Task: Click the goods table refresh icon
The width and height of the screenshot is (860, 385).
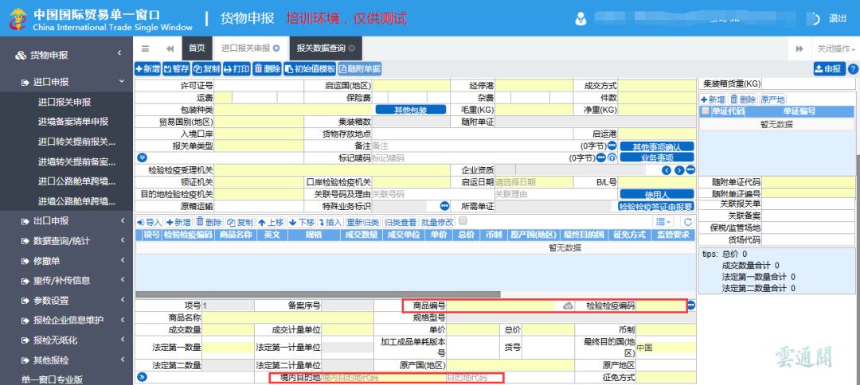Action: coord(687,222)
